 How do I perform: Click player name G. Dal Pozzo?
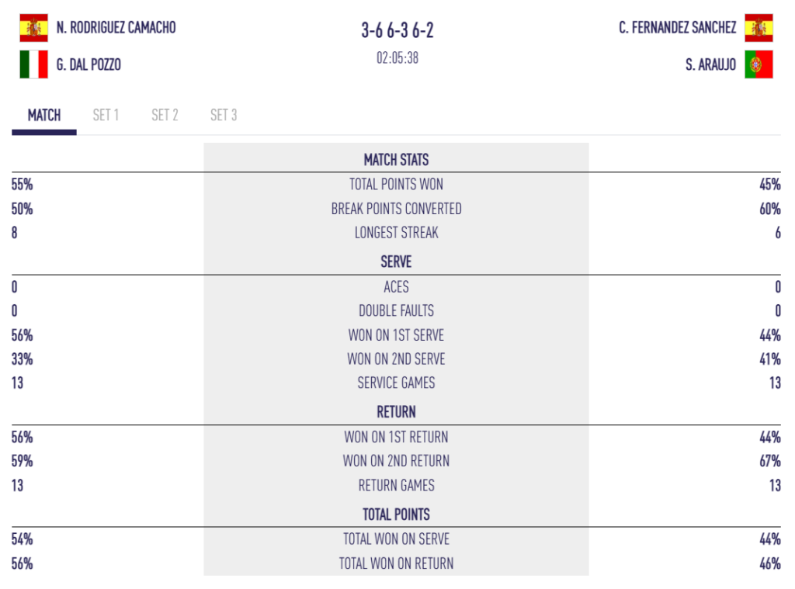tap(89, 64)
